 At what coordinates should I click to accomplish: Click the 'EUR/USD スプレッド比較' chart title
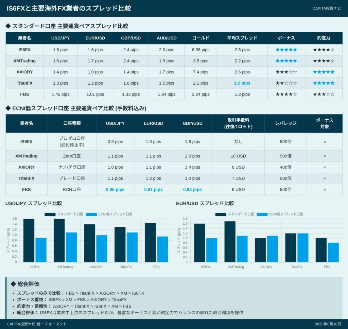click(x=205, y=203)
